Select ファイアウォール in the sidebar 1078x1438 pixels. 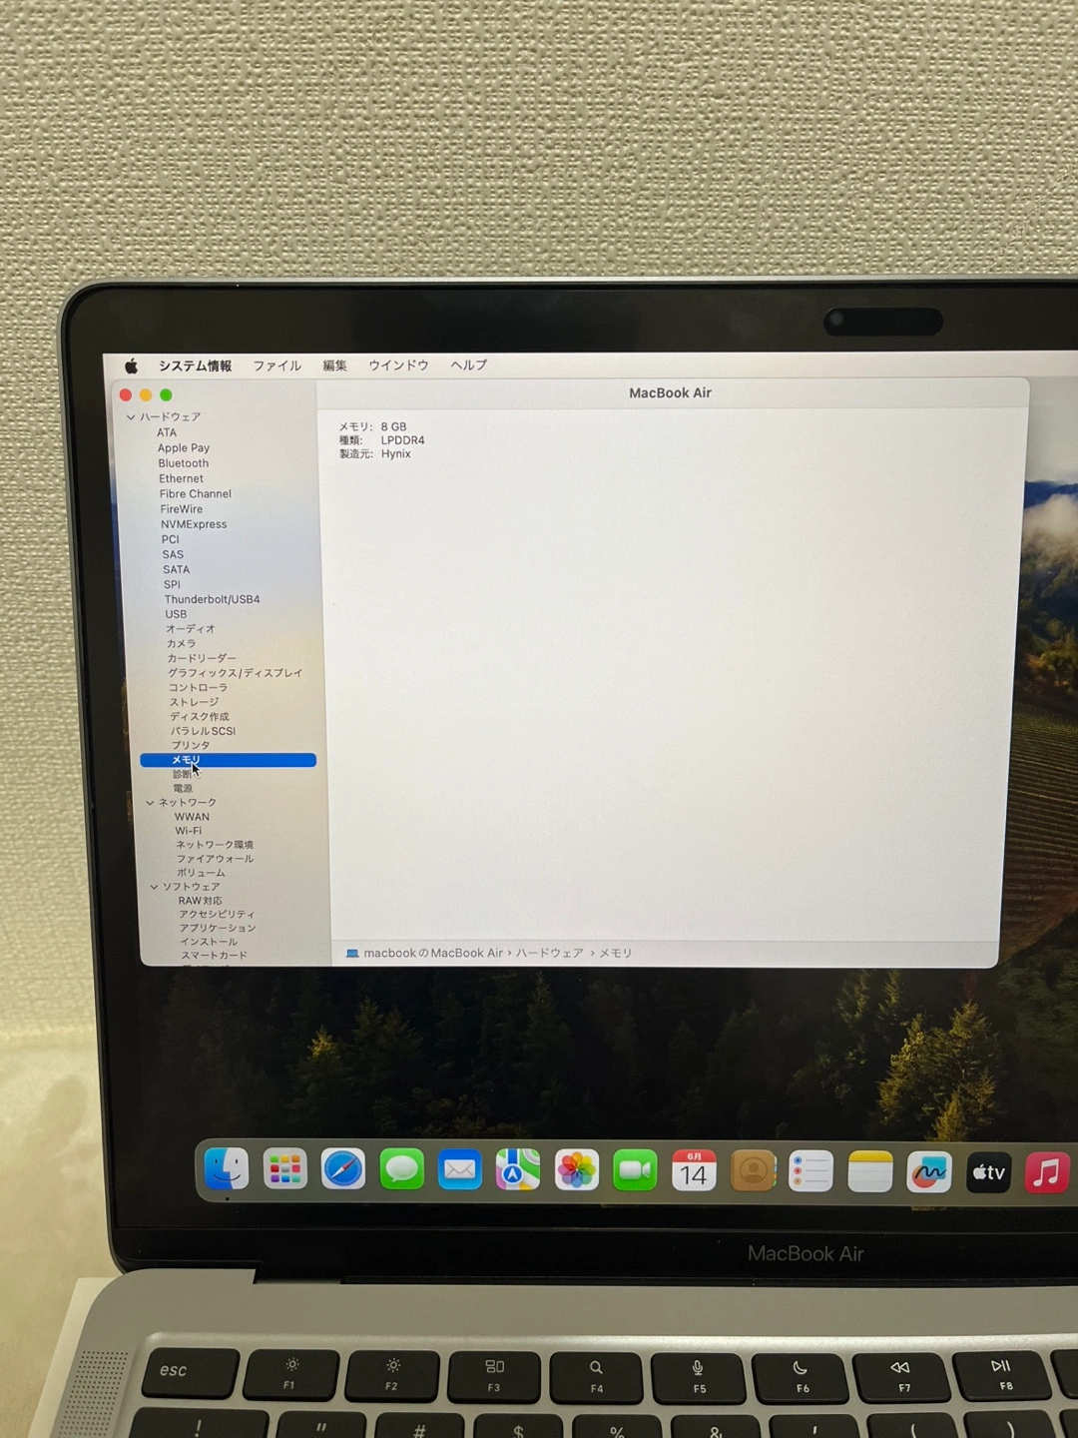click(215, 859)
